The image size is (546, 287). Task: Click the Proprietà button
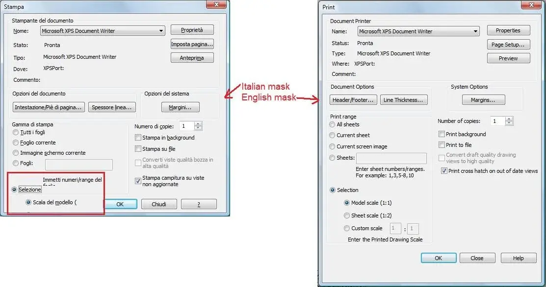[192, 30]
